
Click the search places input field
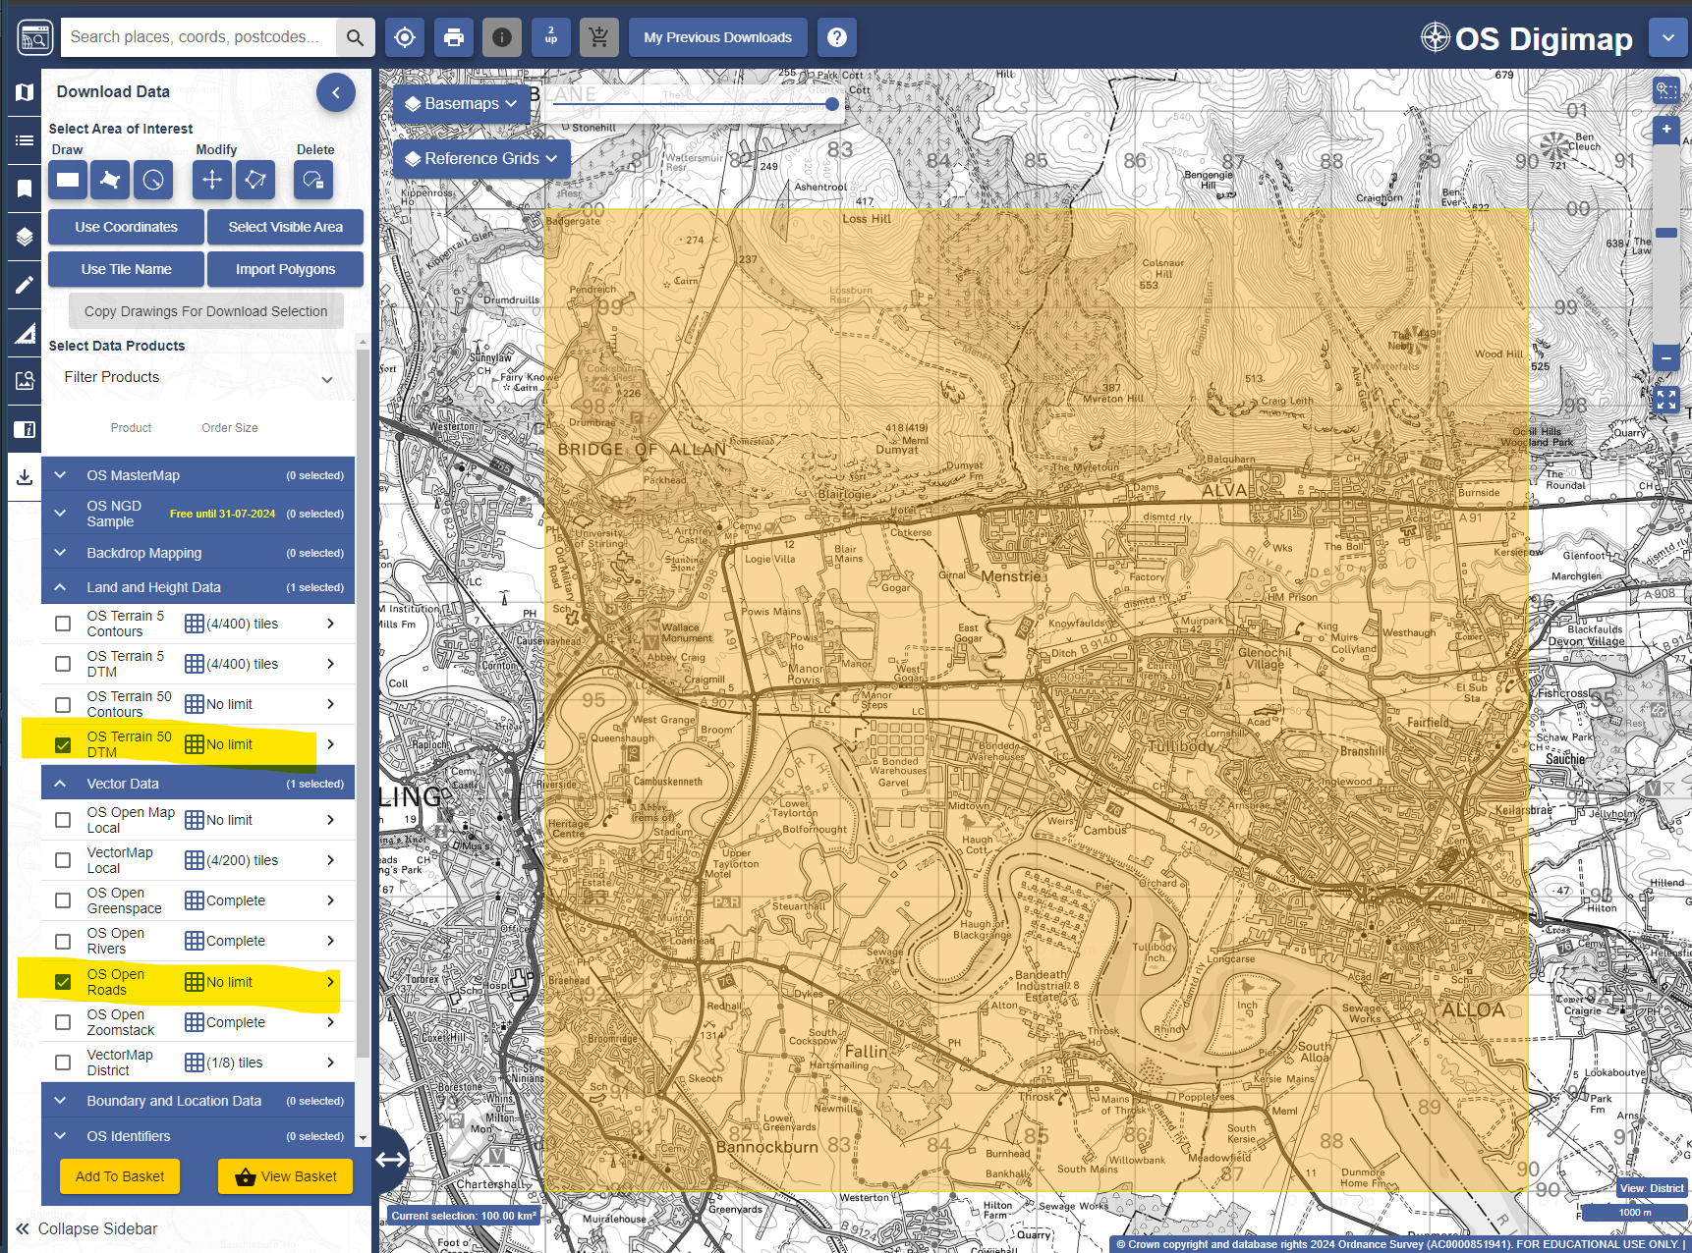click(x=198, y=37)
